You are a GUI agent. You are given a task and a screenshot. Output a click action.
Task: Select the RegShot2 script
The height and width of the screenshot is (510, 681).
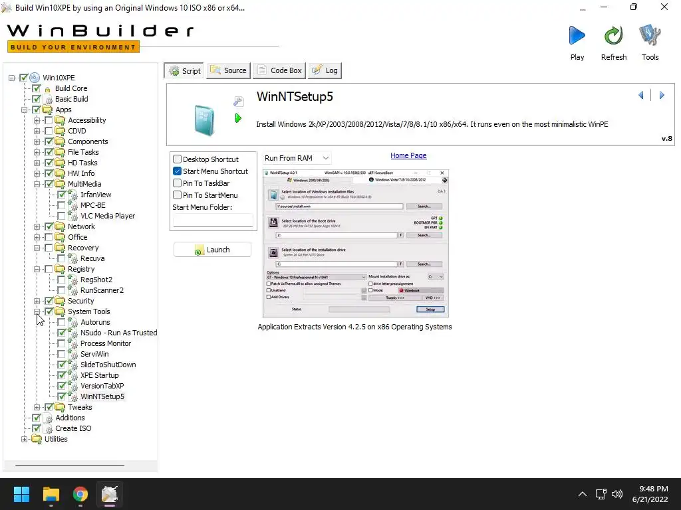(96, 280)
